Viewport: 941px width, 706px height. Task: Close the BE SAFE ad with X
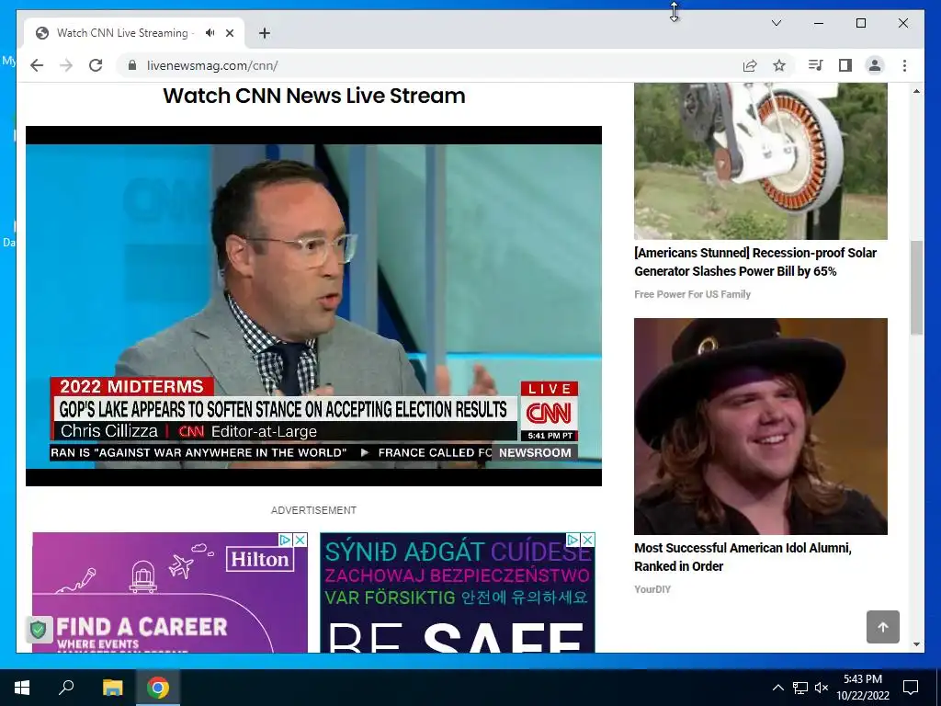click(x=588, y=540)
